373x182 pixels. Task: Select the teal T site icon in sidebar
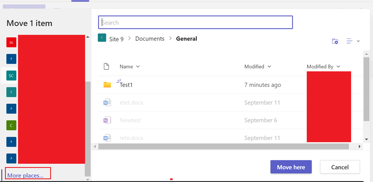click(x=11, y=92)
